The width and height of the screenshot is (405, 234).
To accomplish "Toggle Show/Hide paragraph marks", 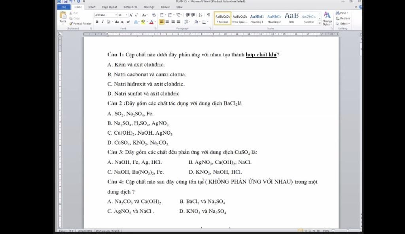I will [208, 15].
